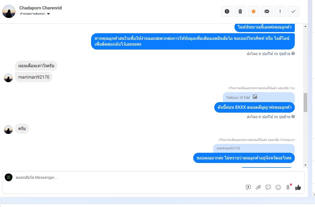Open Chadaporn Charenrid profile name
This screenshot has height=207, width=315.
coord(40,8)
